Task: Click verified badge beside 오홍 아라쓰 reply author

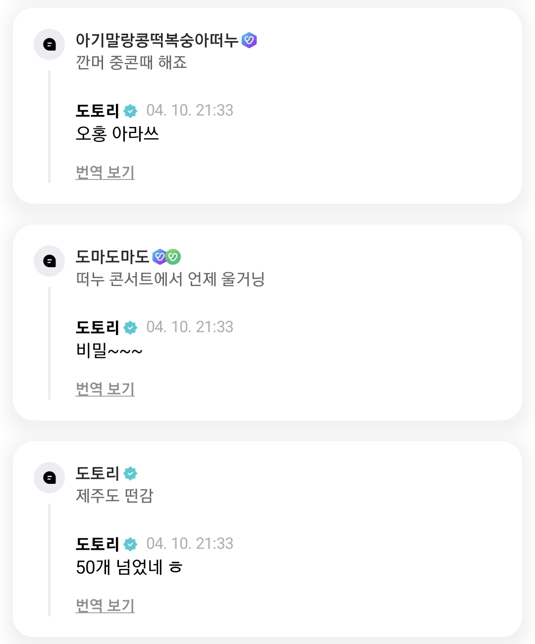Action: [x=130, y=111]
